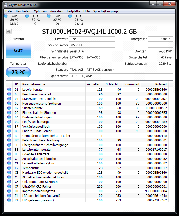Switch to the Disk 0 drive tab
The image size is (179, 216).
14,20
